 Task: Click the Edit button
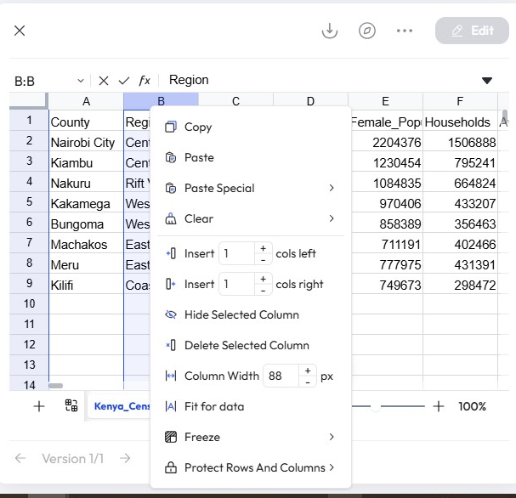[472, 31]
